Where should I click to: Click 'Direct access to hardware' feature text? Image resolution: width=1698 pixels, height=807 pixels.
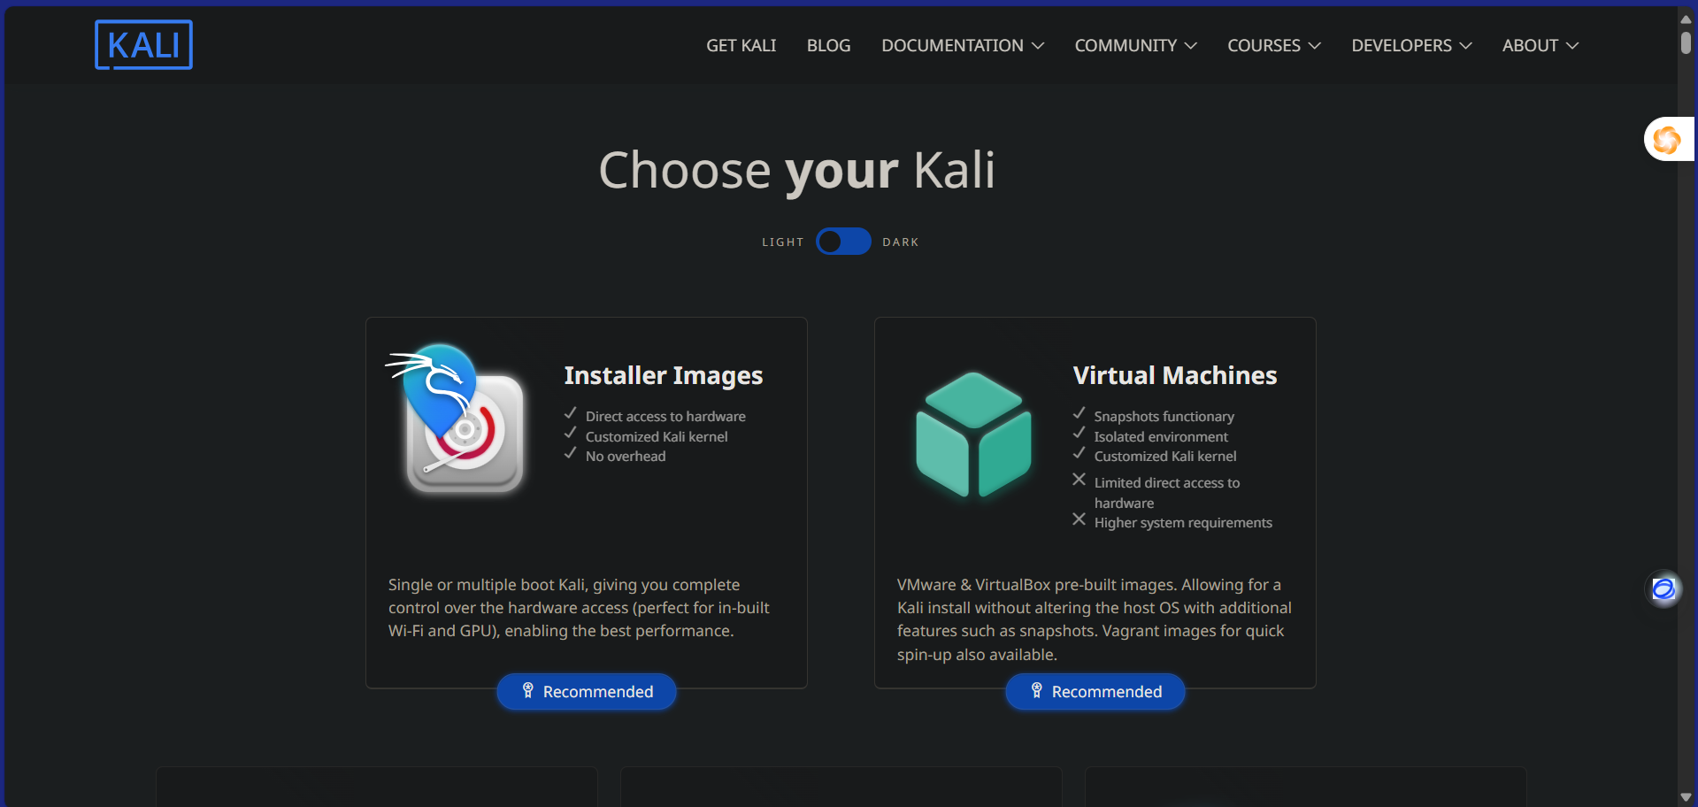point(665,416)
